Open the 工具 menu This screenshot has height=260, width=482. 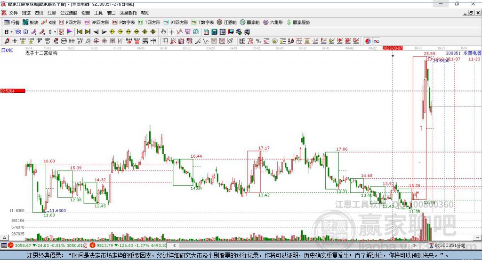pos(98,13)
